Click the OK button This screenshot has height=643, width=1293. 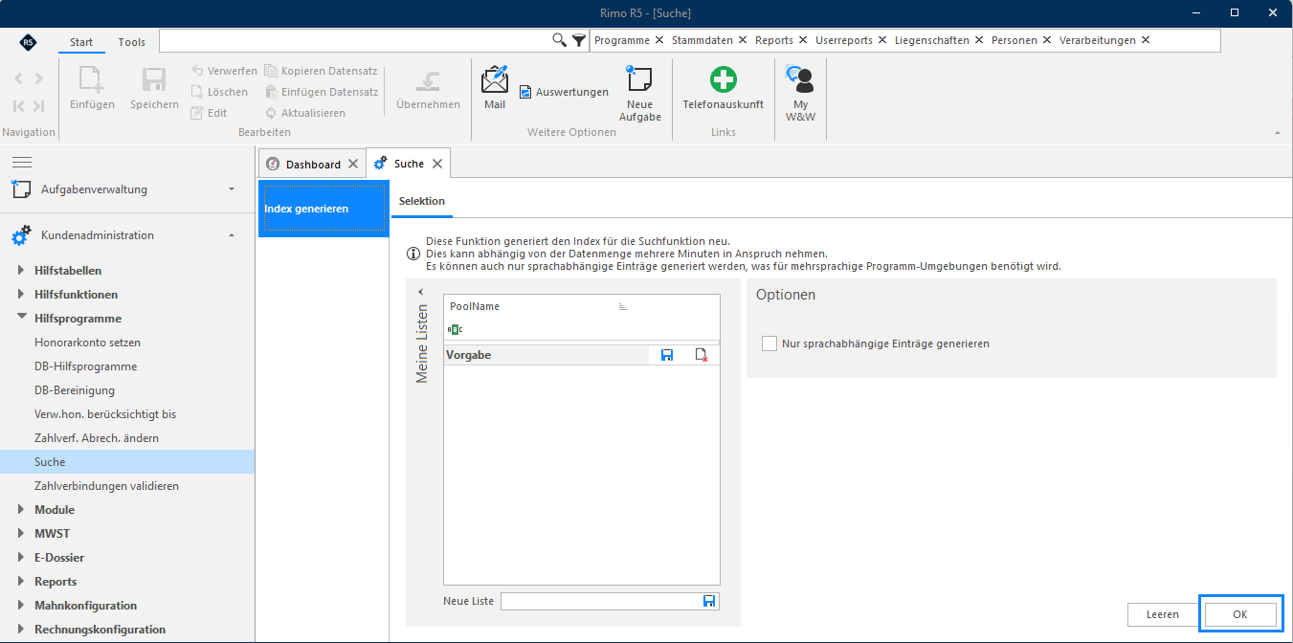1240,614
